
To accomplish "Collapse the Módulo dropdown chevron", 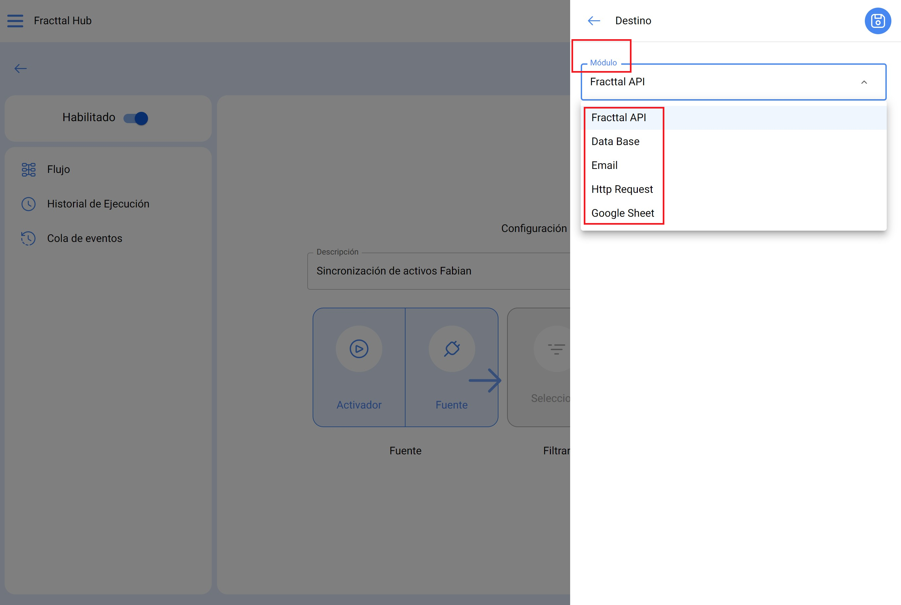I will [x=864, y=82].
